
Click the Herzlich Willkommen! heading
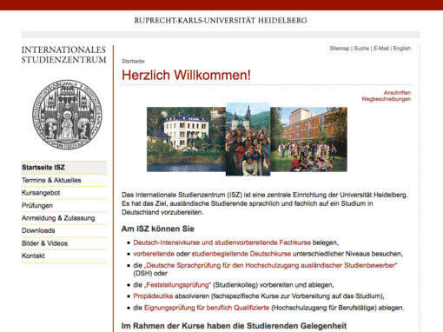click(186, 75)
